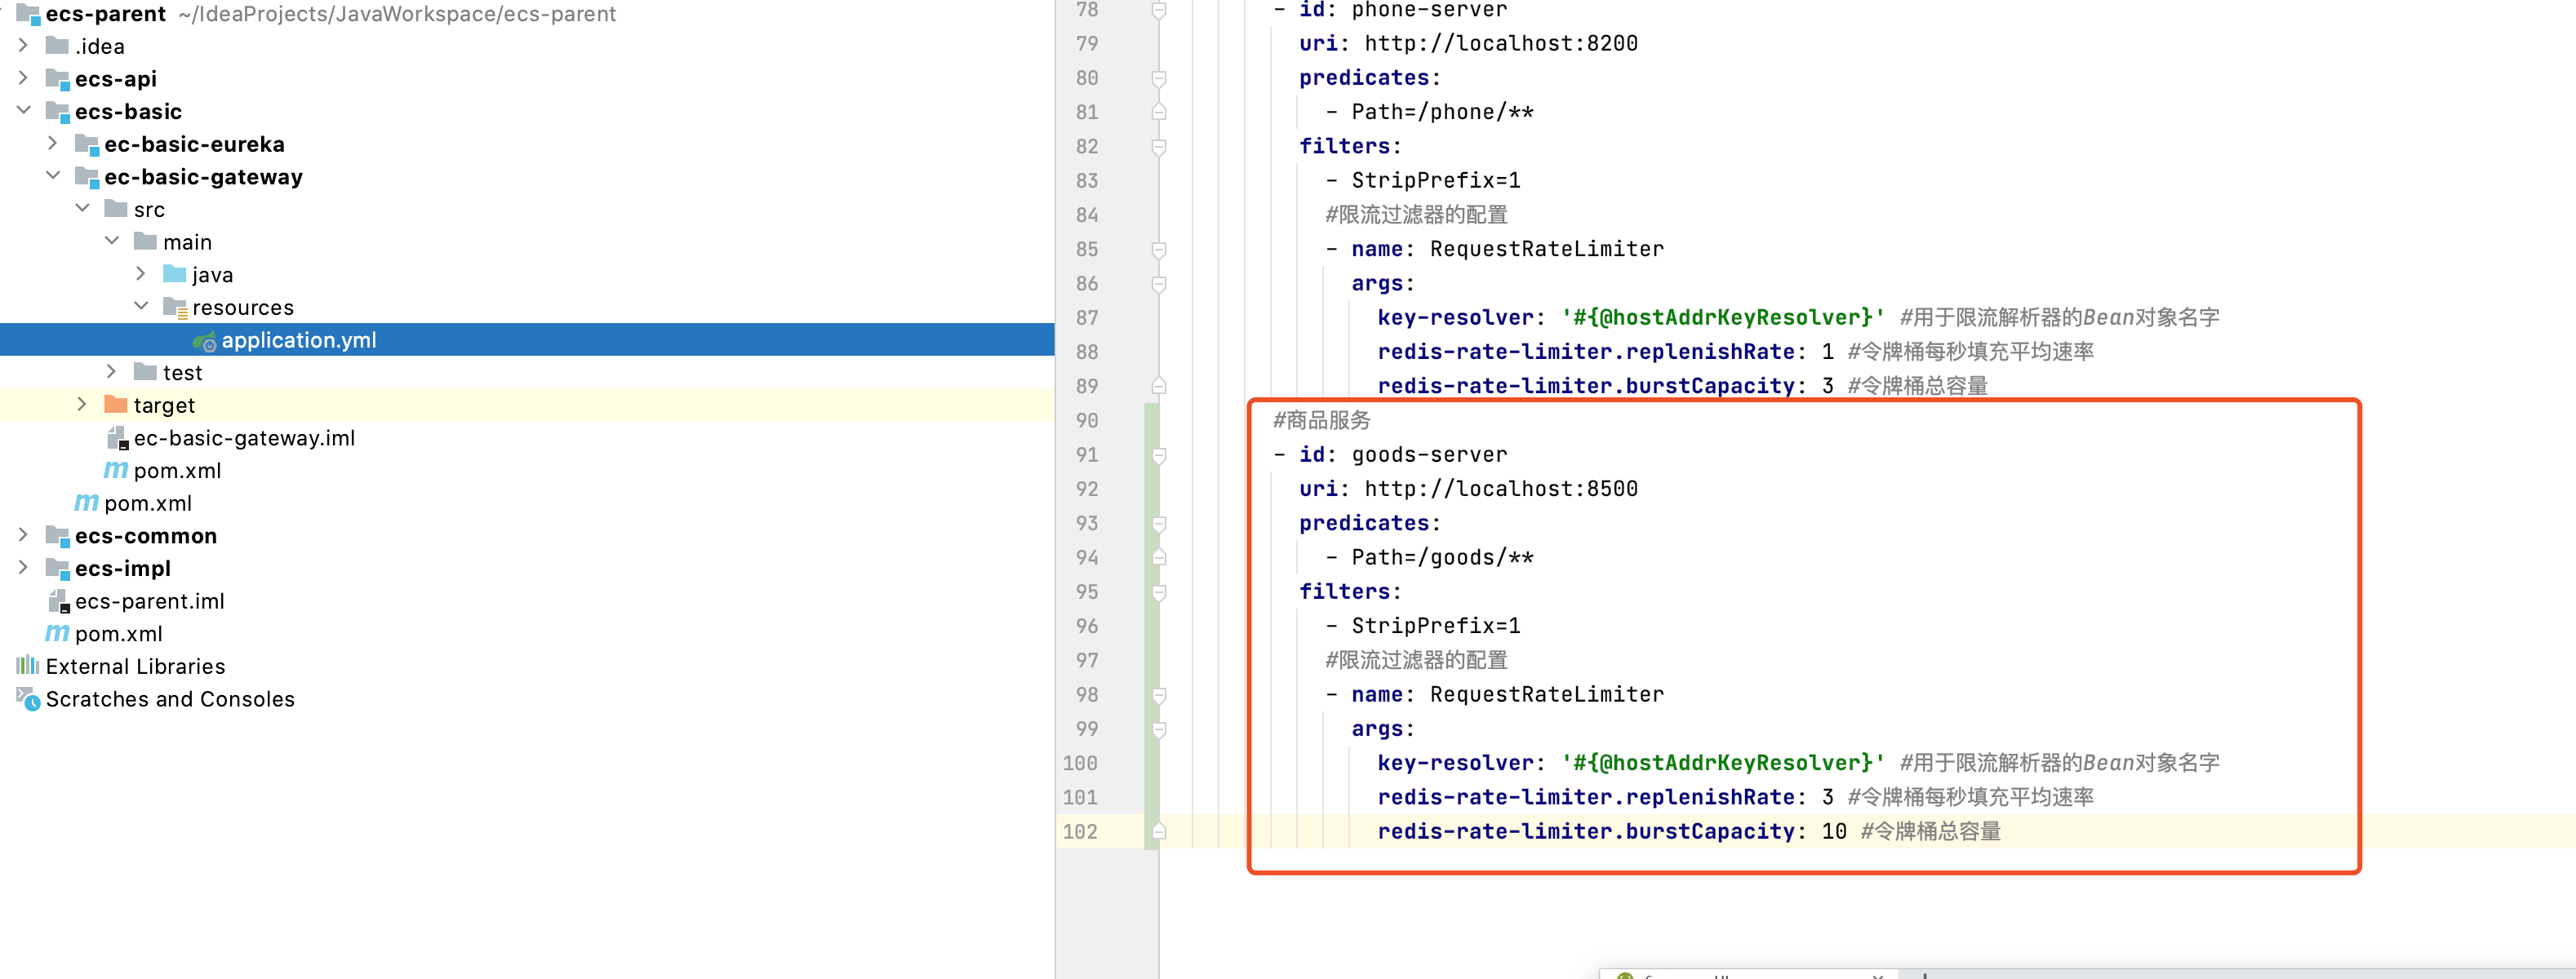Image resolution: width=2576 pixels, height=979 pixels.
Task: Toggle the fold marker at line 91
Action: 1159,456
